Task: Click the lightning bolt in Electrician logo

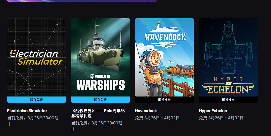Action: click(12, 53)
